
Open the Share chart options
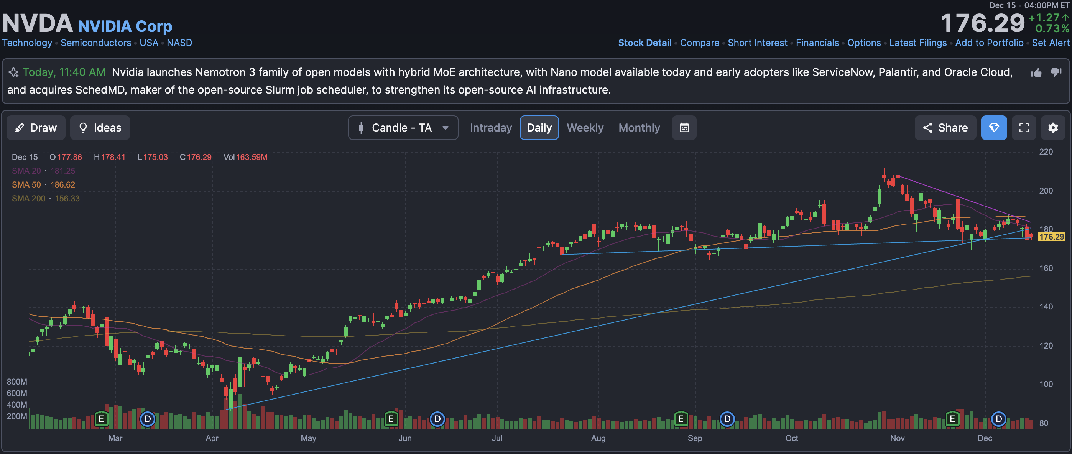click(x=945, y=128)
